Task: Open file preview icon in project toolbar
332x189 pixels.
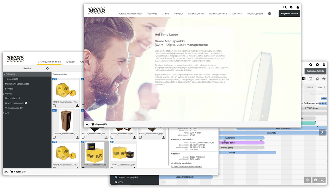Action: (317, 79)
